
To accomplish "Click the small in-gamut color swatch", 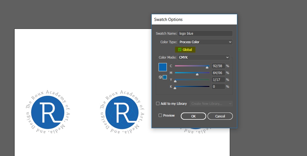I will 165,77.
